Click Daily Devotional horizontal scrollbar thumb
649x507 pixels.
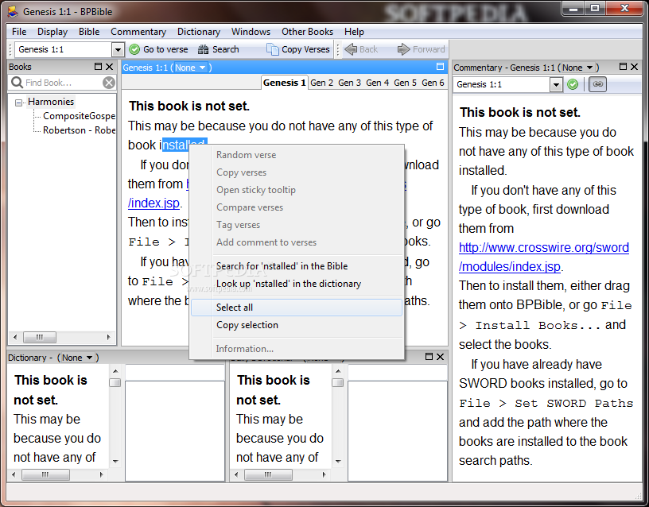[x=268, y=474]
